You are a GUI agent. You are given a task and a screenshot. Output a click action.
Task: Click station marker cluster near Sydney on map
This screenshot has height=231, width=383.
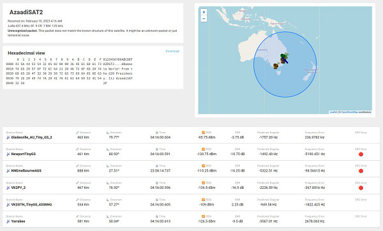pos(283,58)
